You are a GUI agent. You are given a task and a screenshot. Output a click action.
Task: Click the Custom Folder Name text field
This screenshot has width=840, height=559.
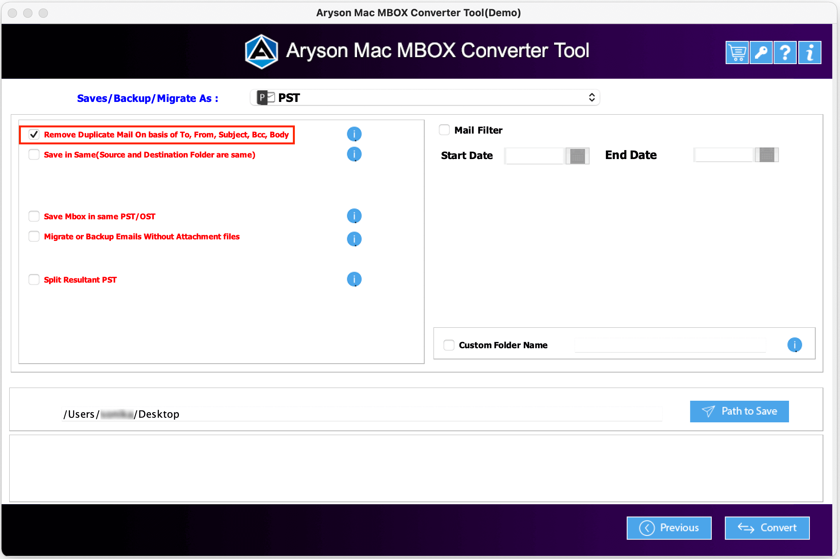[670, 345]
